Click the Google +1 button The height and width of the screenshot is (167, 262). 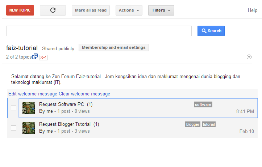click(43, 57)
